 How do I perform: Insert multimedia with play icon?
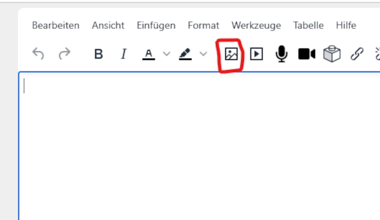click(256, 54)
